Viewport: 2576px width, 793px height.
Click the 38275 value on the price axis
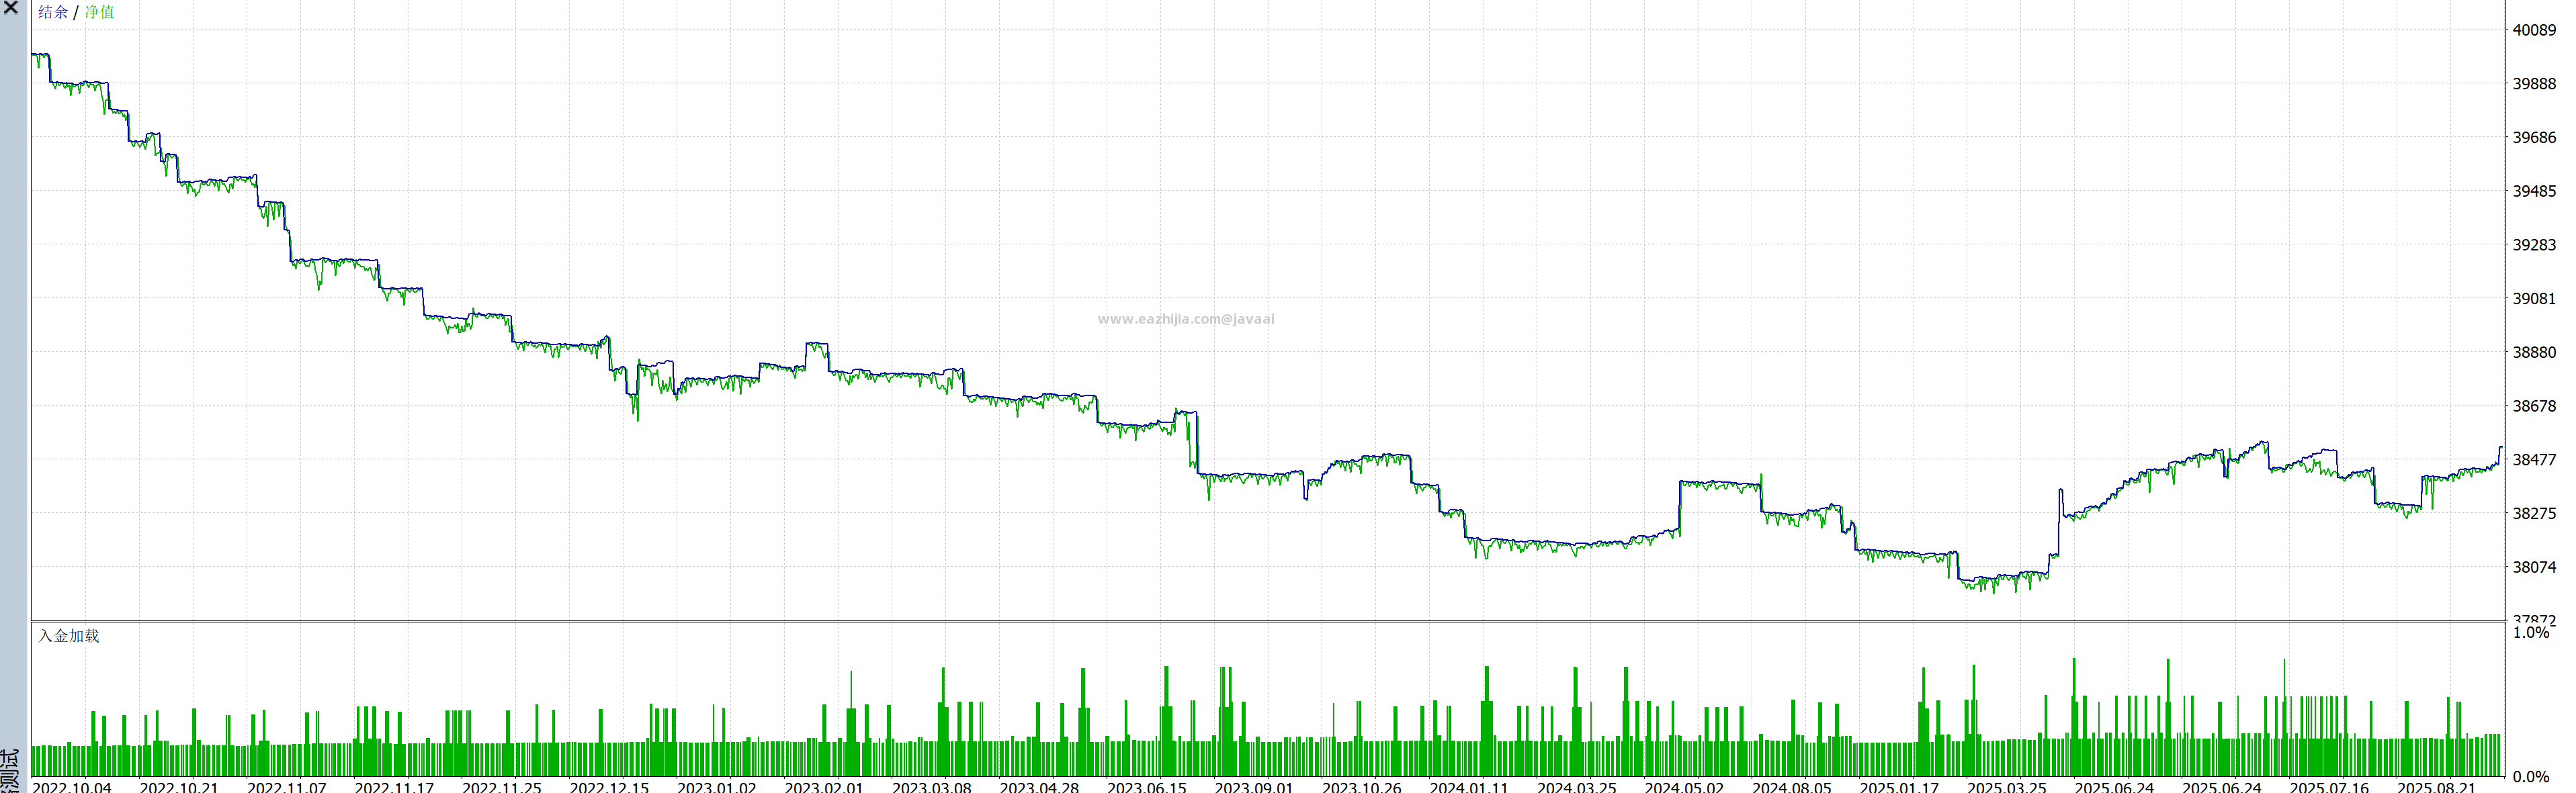pos(2534,514)
